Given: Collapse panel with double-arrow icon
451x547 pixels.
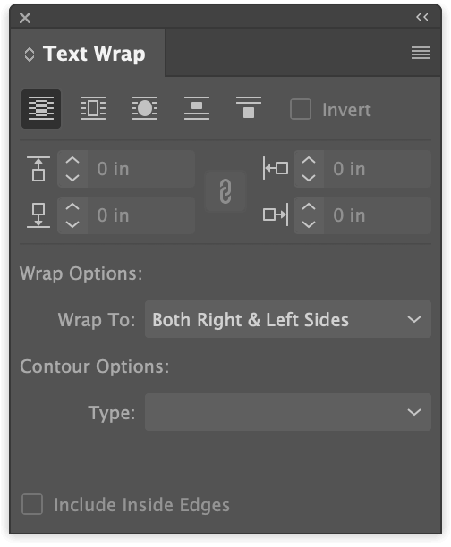Looking at the screenshot, I should [422, 17].
